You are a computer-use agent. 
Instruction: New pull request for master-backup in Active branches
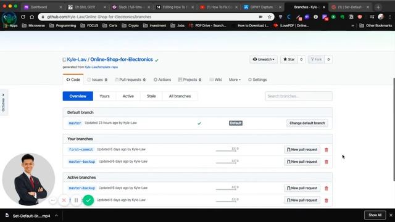tap(302, 188)
